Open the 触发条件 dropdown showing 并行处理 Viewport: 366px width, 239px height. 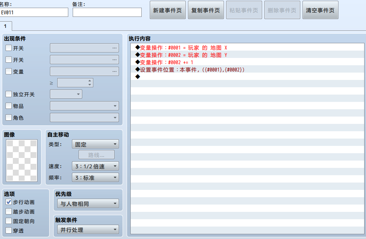(88, 230)
